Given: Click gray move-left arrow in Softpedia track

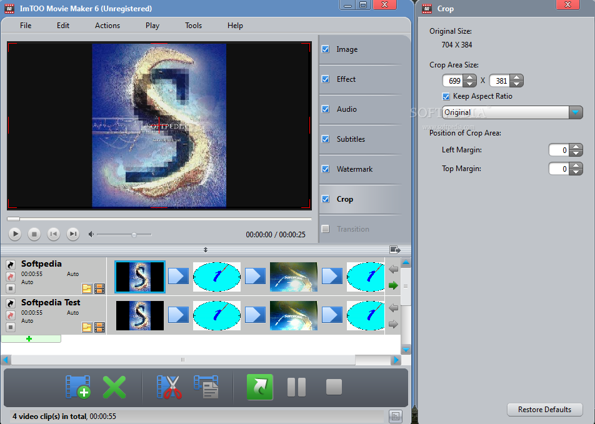Looking at the screenshot, I should [393, 269].
